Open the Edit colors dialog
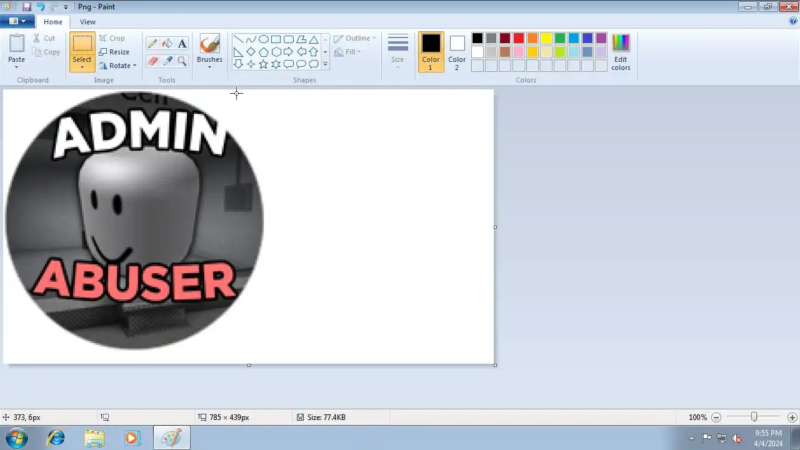The height and width of the screenshot is (450, 800). point(621,52)
